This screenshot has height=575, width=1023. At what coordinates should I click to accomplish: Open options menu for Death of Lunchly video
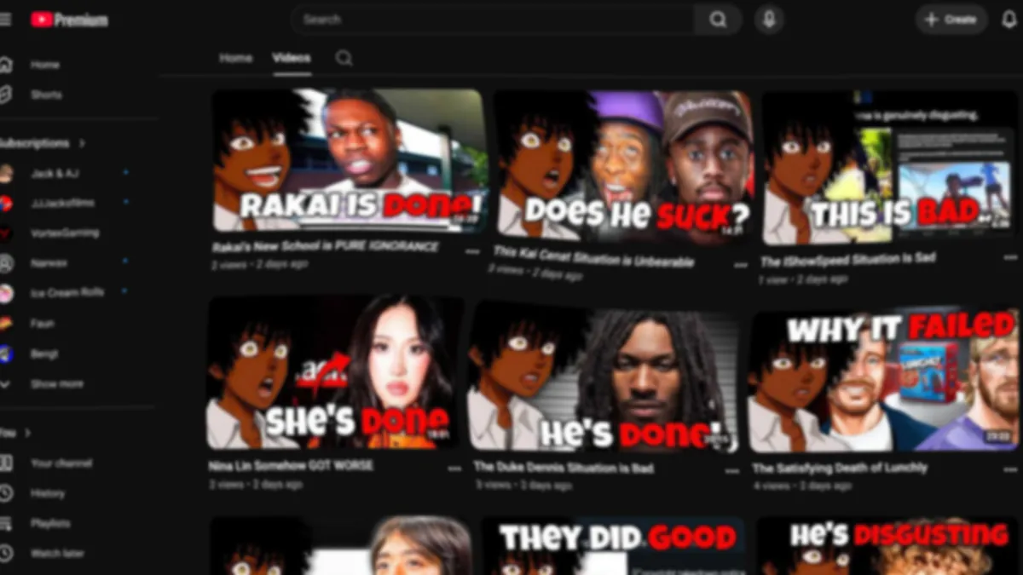1011,469
